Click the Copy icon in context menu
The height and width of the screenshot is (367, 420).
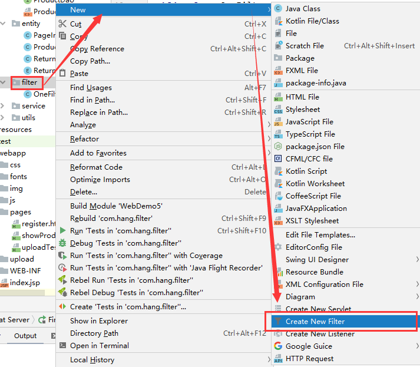(62, 35)
